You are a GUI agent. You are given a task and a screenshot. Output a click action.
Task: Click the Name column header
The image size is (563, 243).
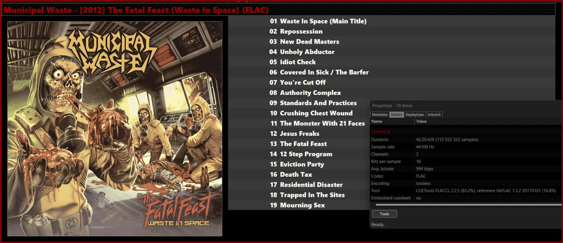point(377,121)
